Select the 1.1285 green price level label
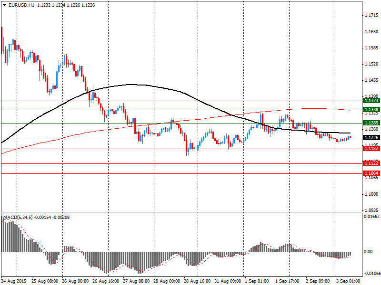 tap(371, 123)
